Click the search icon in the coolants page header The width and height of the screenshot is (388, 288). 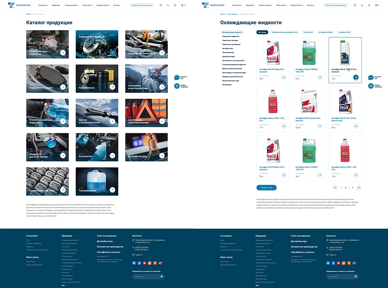(355, 5)
